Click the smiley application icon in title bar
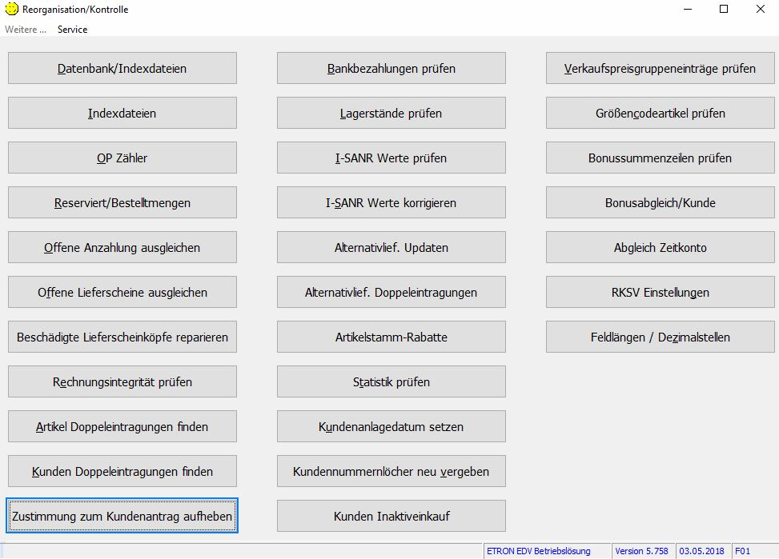The image size is (779, 559). [x=10, y=10]
